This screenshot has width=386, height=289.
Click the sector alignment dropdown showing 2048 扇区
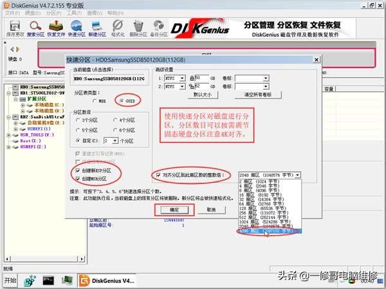270,175
